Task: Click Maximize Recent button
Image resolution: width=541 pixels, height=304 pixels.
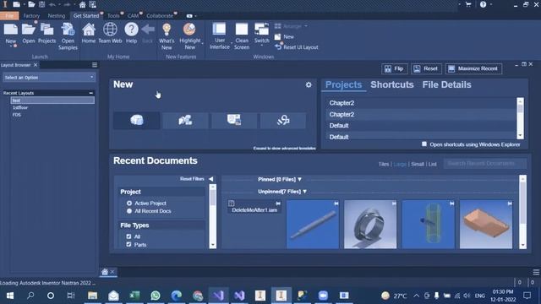Action: tap(473, 69)
